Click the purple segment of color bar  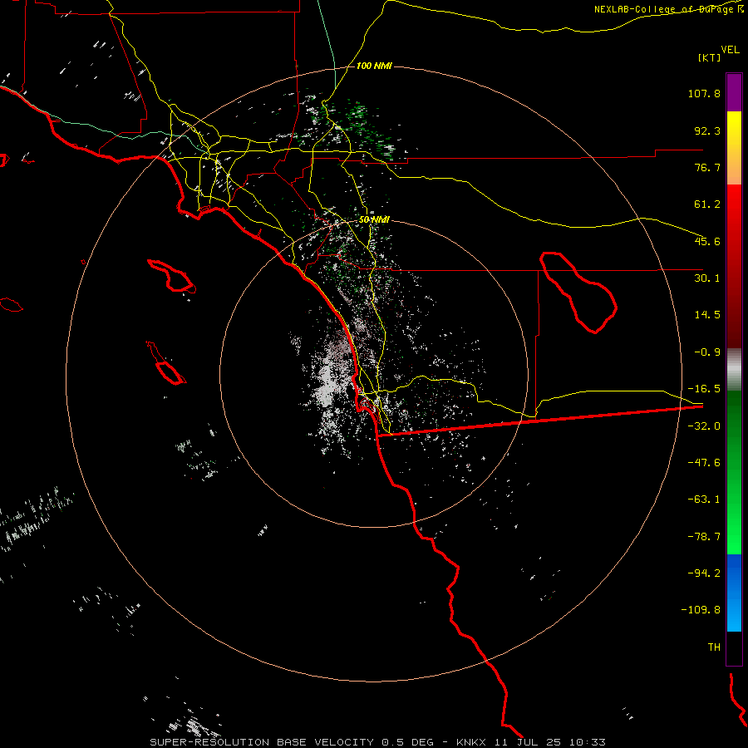734,92
